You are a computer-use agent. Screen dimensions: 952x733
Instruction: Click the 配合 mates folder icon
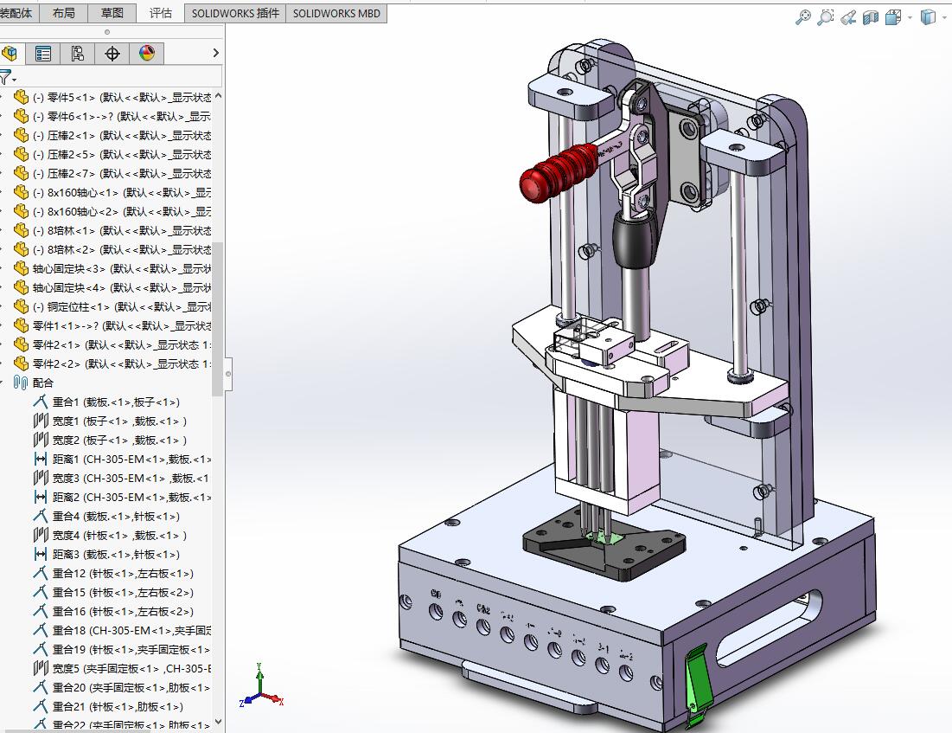pos(22,383)
